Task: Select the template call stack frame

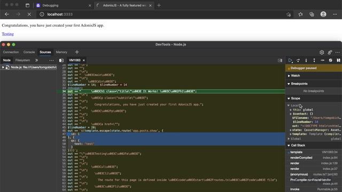Action: pyautogui.click(x=314, y=152)
